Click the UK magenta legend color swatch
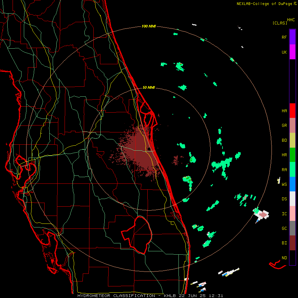This screenshot has width=298, height=298. (x=292, y=52)
